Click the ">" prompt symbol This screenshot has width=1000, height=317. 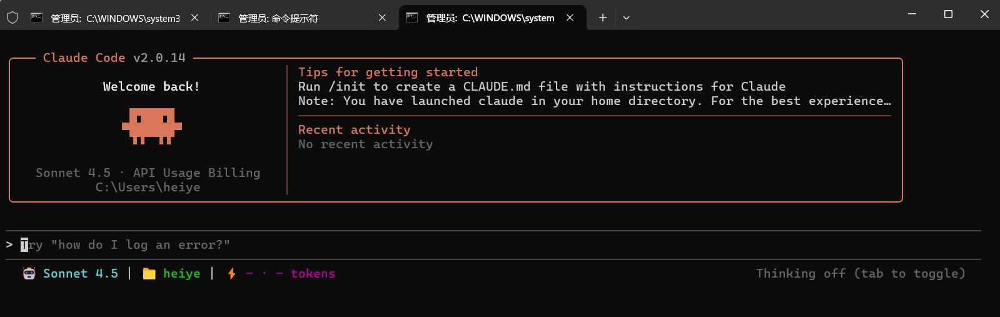tap(9, 244)
